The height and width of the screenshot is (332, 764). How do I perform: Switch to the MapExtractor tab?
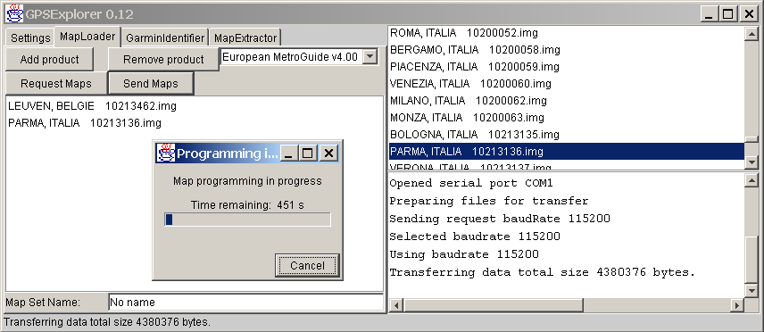(x=245, y=38)
